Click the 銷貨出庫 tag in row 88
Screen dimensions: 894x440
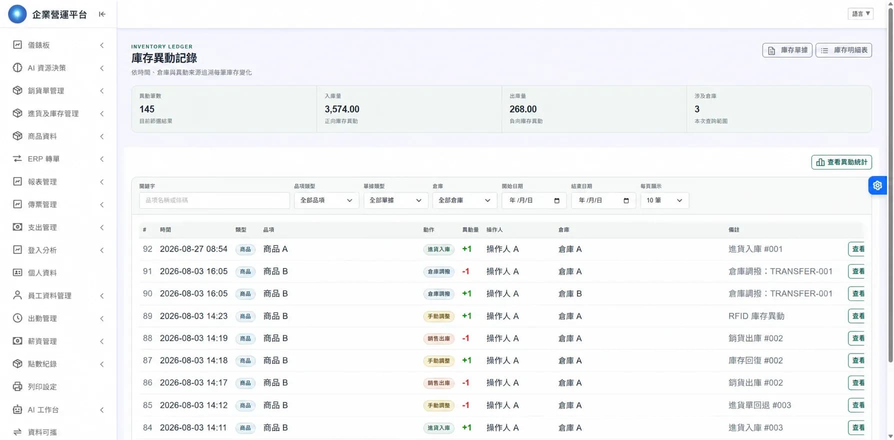[439, 338]
